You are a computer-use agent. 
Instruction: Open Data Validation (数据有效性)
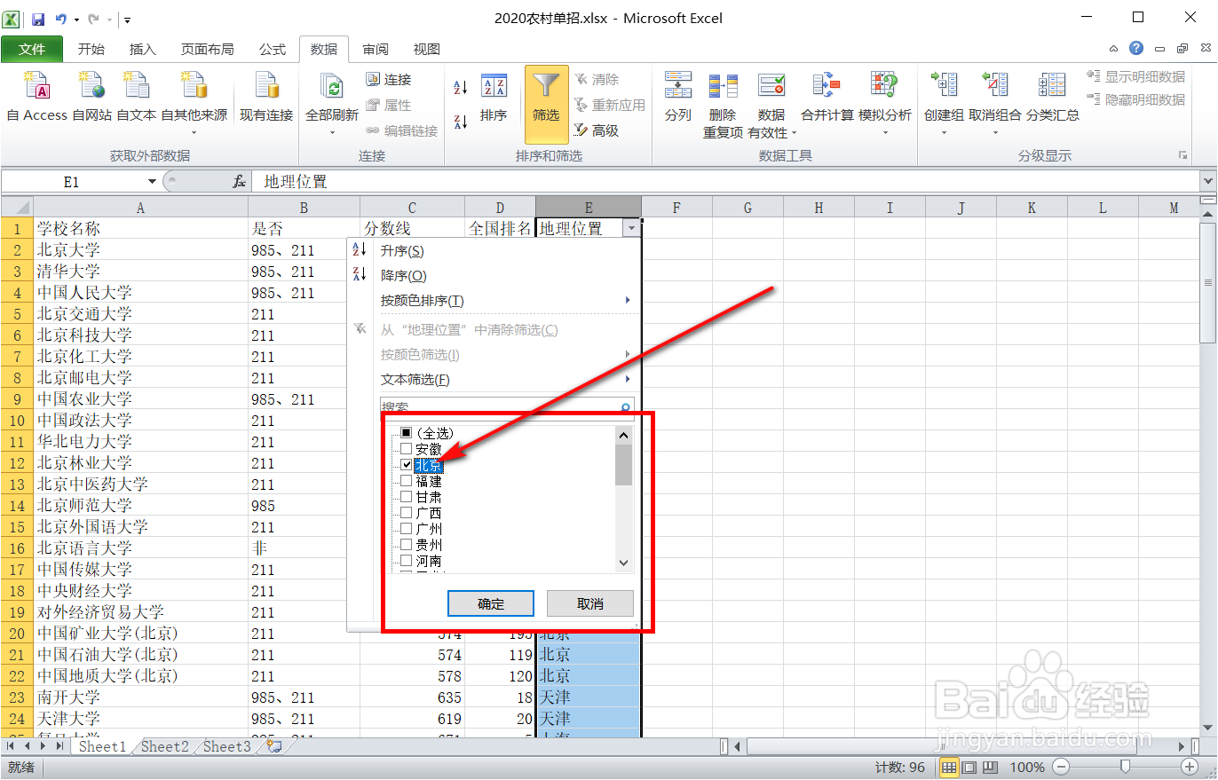pyautogui.click(x=771, y=105)
